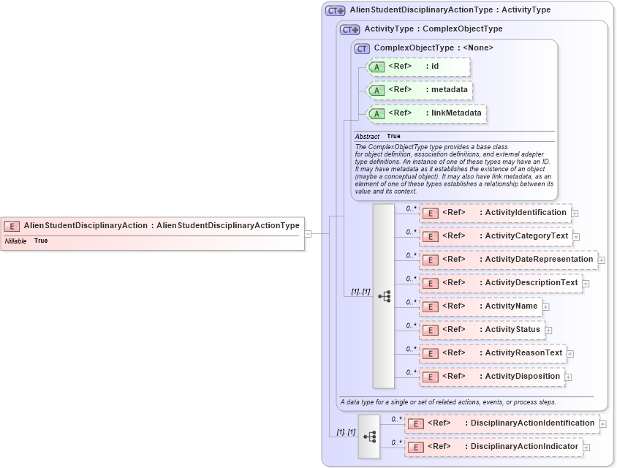This screenshot has width=617, height=468.
Task: Expand the ActivityDisposition element
Action: pyautogui.click(x=568, y=377)
